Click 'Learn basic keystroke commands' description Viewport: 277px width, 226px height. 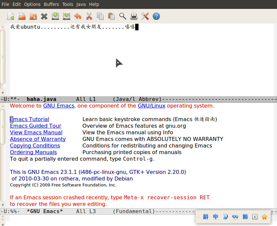150,119
